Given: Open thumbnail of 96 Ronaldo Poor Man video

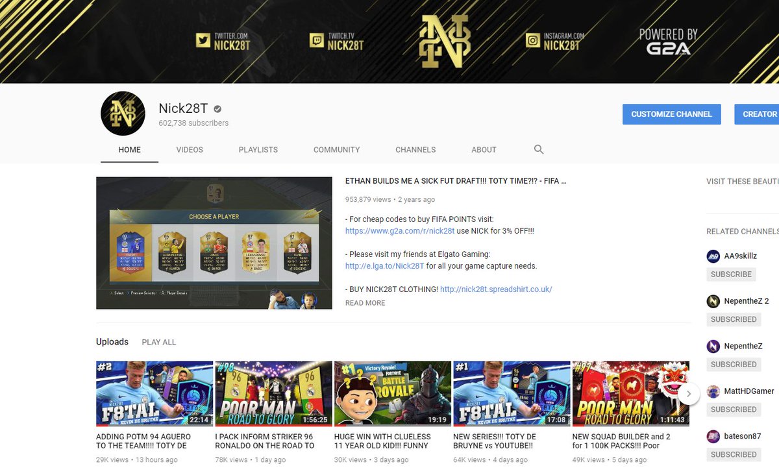Looking at the screenshot, I should pos(273,393).
